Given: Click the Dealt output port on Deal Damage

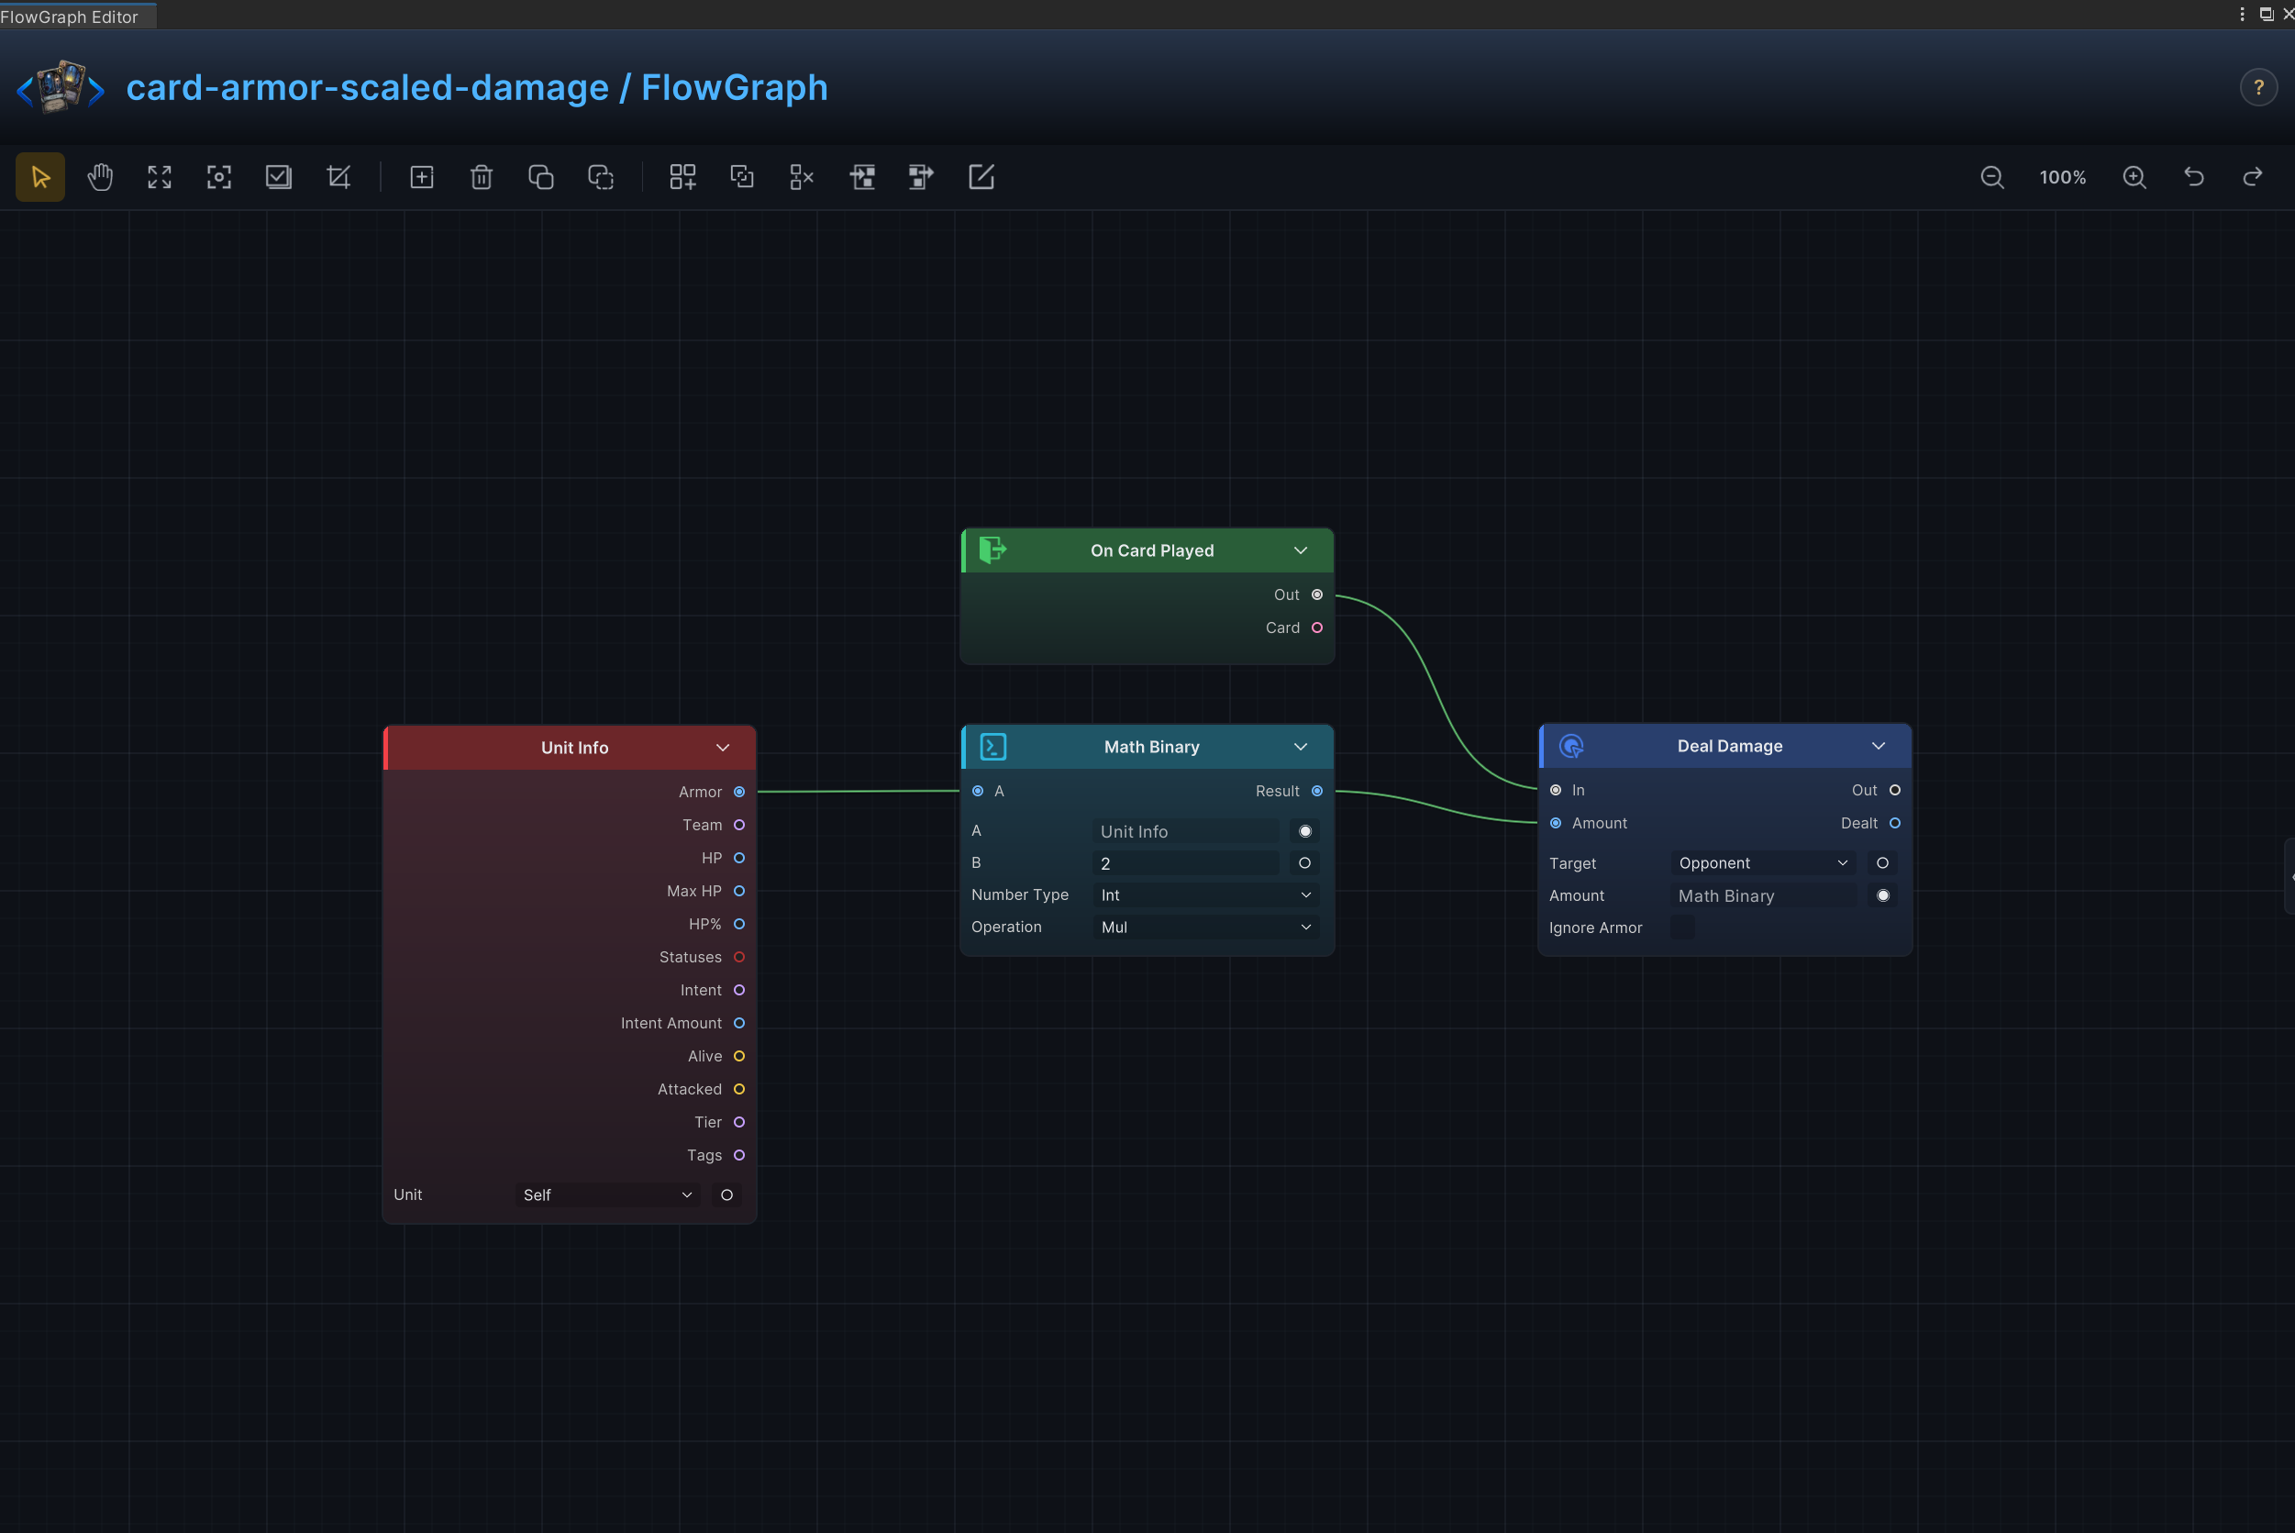Looking at the screenshot, I should [1894, 823].
